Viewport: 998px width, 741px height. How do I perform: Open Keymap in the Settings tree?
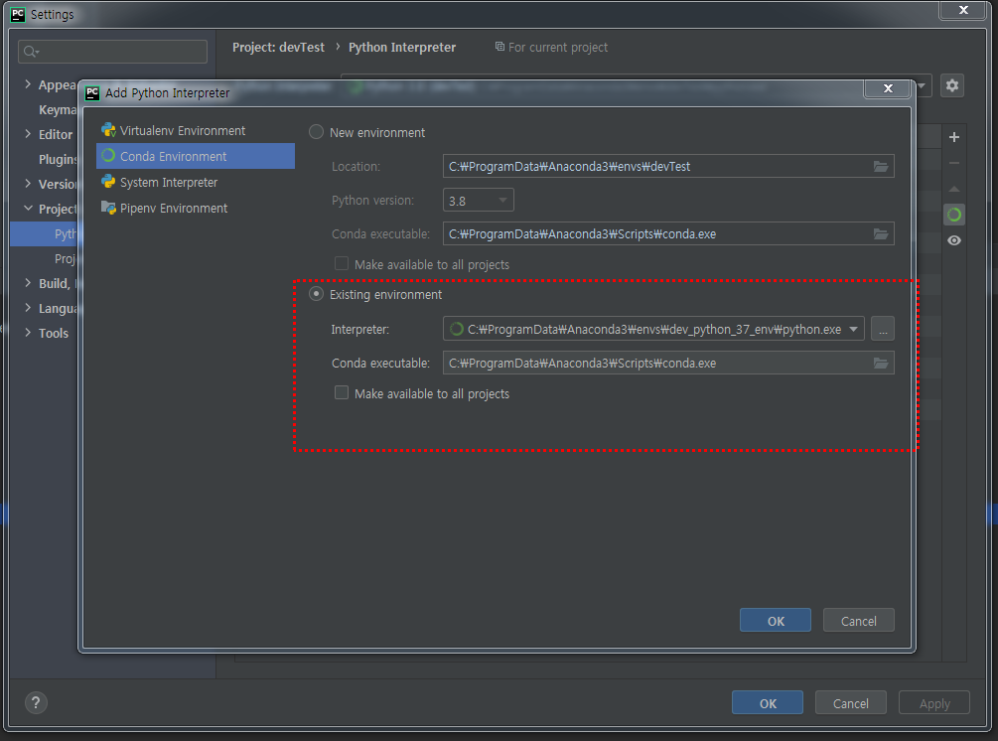pos(58,109)
